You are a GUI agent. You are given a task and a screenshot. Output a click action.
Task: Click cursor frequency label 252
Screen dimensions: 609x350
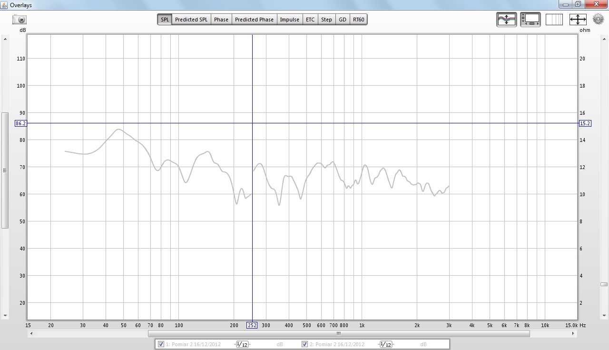(252, 325)
